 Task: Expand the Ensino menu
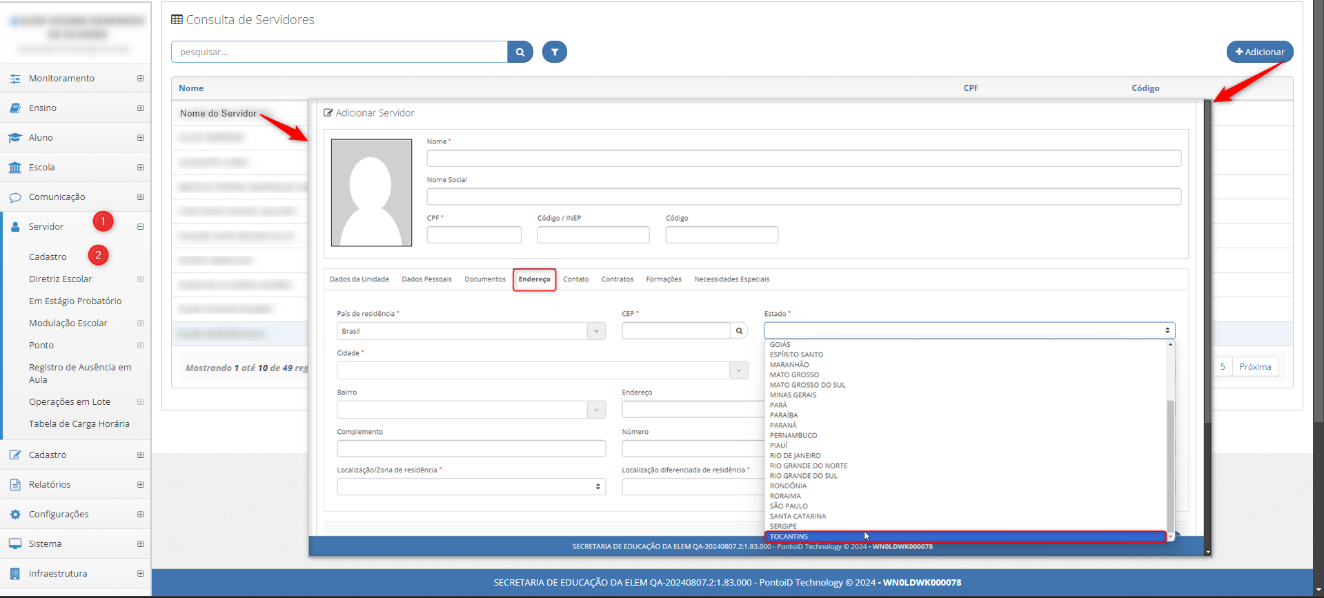(140, 108)
